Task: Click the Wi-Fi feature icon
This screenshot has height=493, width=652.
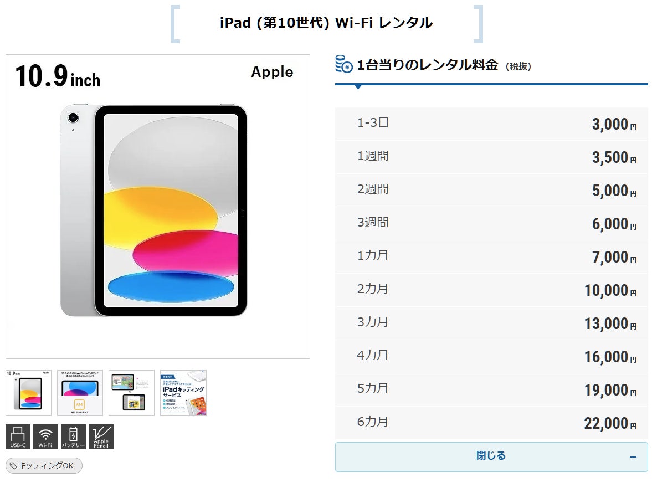Action: (x=45, y=436)
